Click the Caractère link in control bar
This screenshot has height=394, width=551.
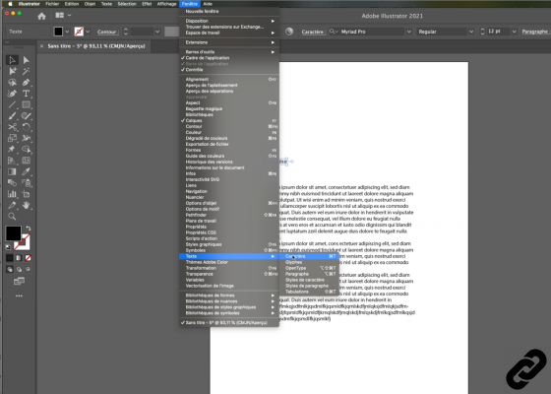(313, 32)
